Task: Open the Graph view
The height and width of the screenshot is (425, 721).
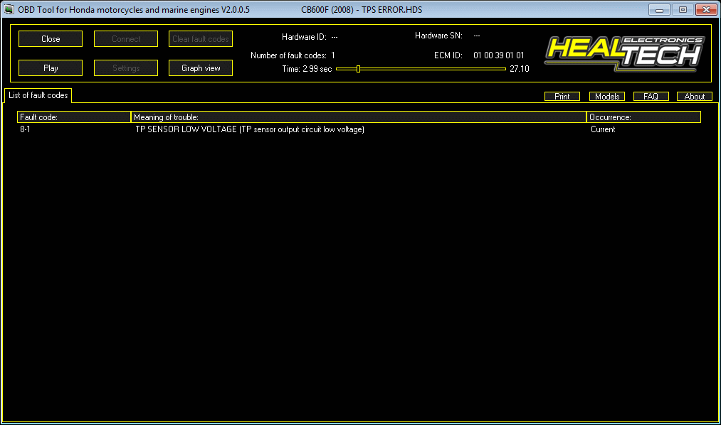Action: click(201, 68)
